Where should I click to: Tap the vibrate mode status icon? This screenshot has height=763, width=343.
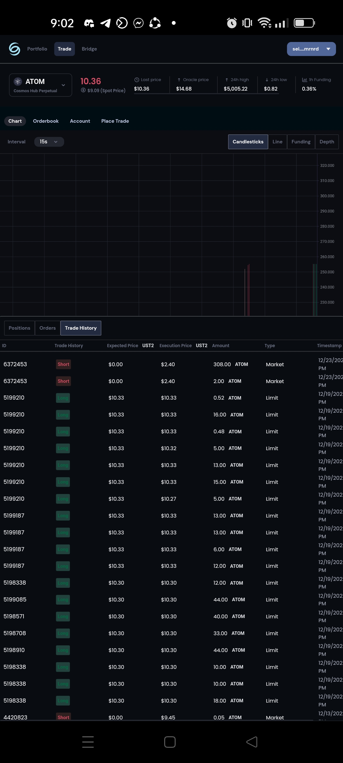[247, 23]
